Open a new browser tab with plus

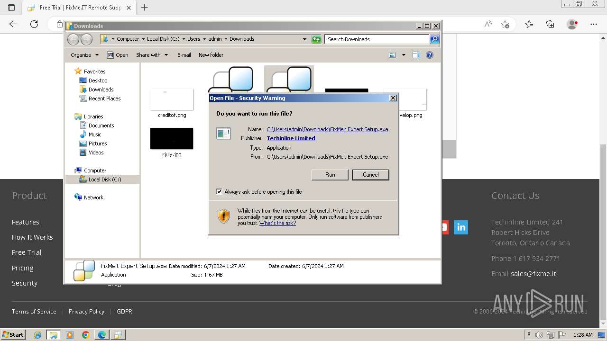[145, 8]
